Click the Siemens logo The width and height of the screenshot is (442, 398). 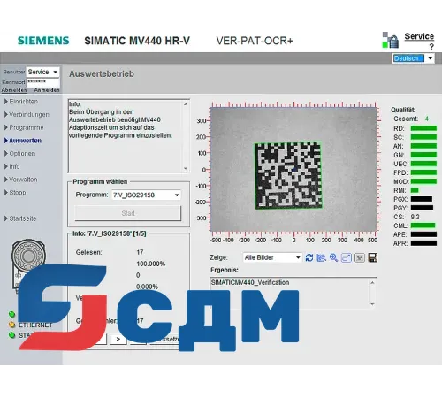pyautogui.click(x=43, y=41)
